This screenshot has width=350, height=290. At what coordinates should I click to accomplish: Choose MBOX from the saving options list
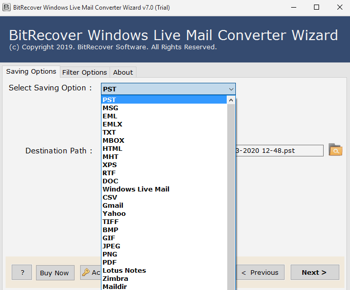(113, 140)
